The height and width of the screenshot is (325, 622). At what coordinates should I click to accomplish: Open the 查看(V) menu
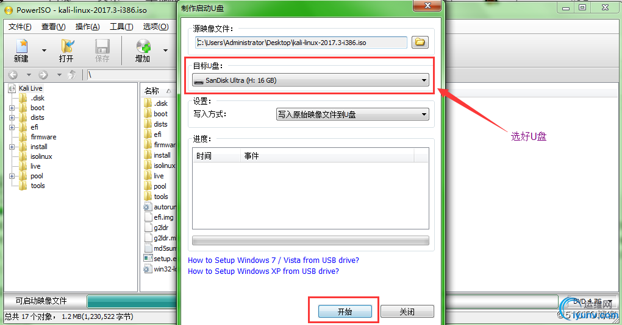coord(53,27)
